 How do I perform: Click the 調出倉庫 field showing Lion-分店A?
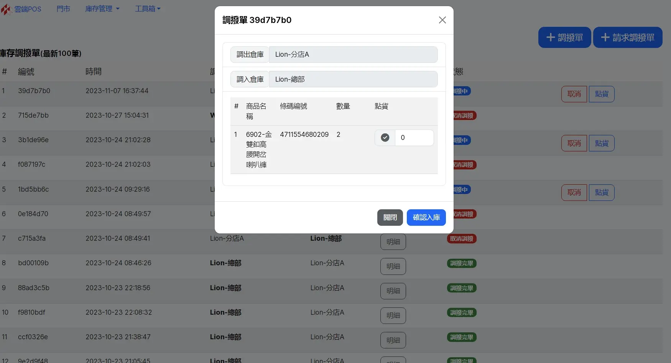353,54
